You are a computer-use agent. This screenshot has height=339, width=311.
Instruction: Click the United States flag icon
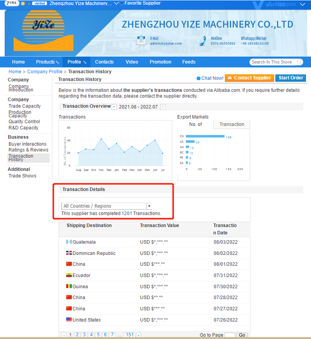(x=69, y=320)
